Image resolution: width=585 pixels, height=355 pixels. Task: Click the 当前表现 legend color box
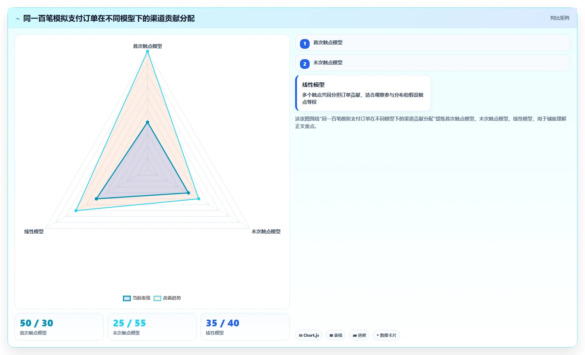127,298
